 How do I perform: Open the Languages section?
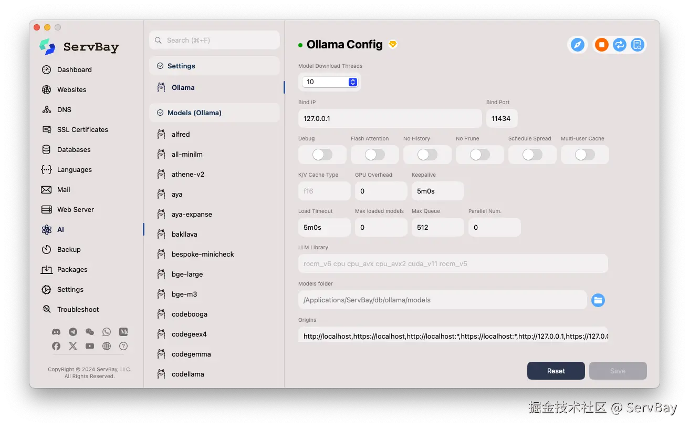(x=74, y=169)
